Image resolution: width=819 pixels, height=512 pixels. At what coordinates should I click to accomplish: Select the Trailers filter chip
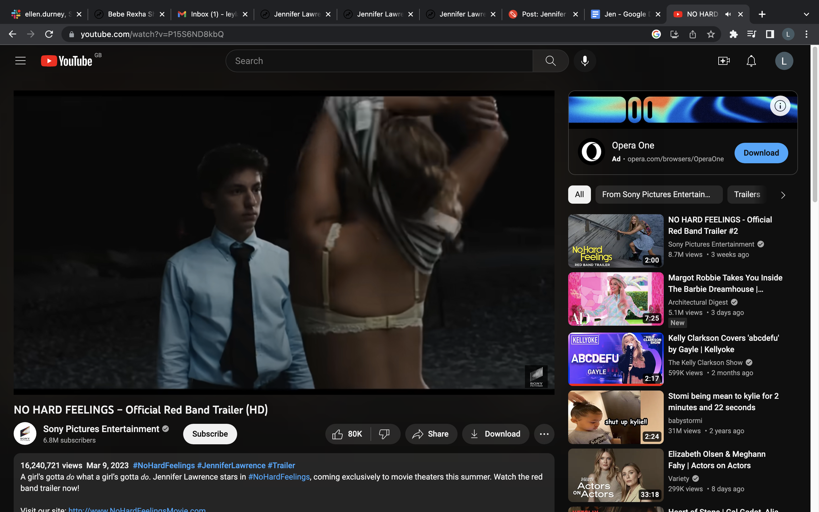pos(747,194)
